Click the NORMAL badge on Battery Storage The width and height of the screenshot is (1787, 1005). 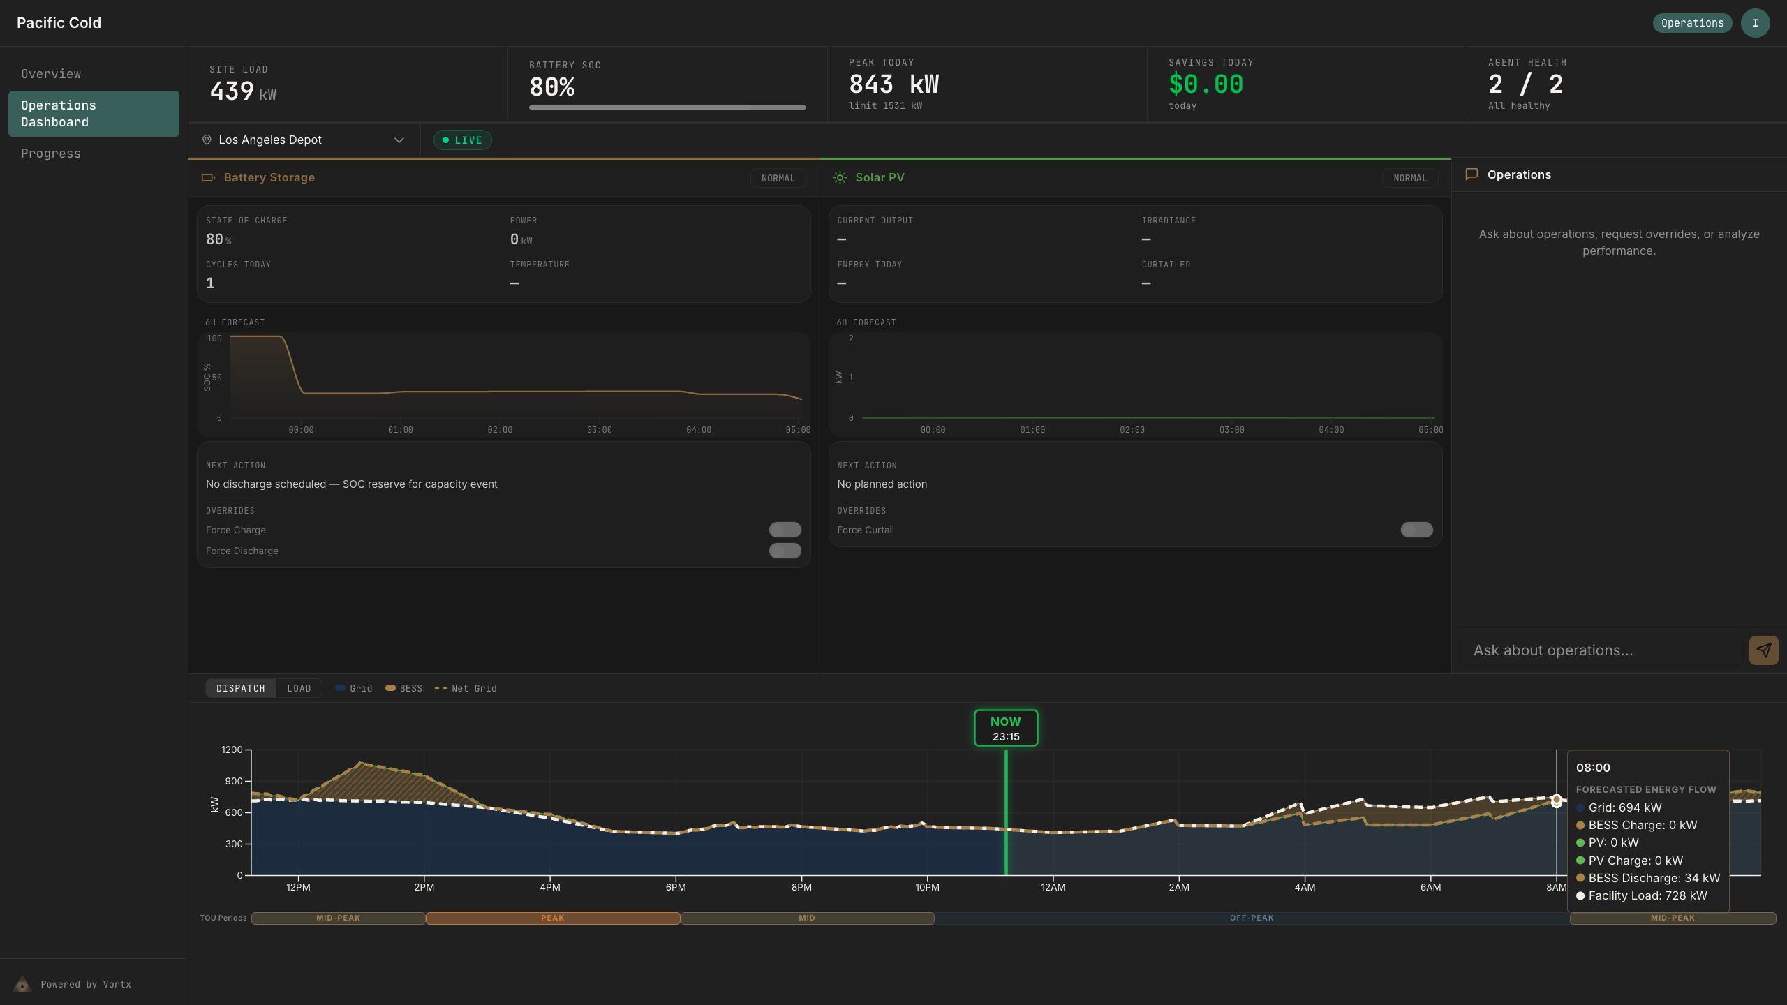(778, 178)
